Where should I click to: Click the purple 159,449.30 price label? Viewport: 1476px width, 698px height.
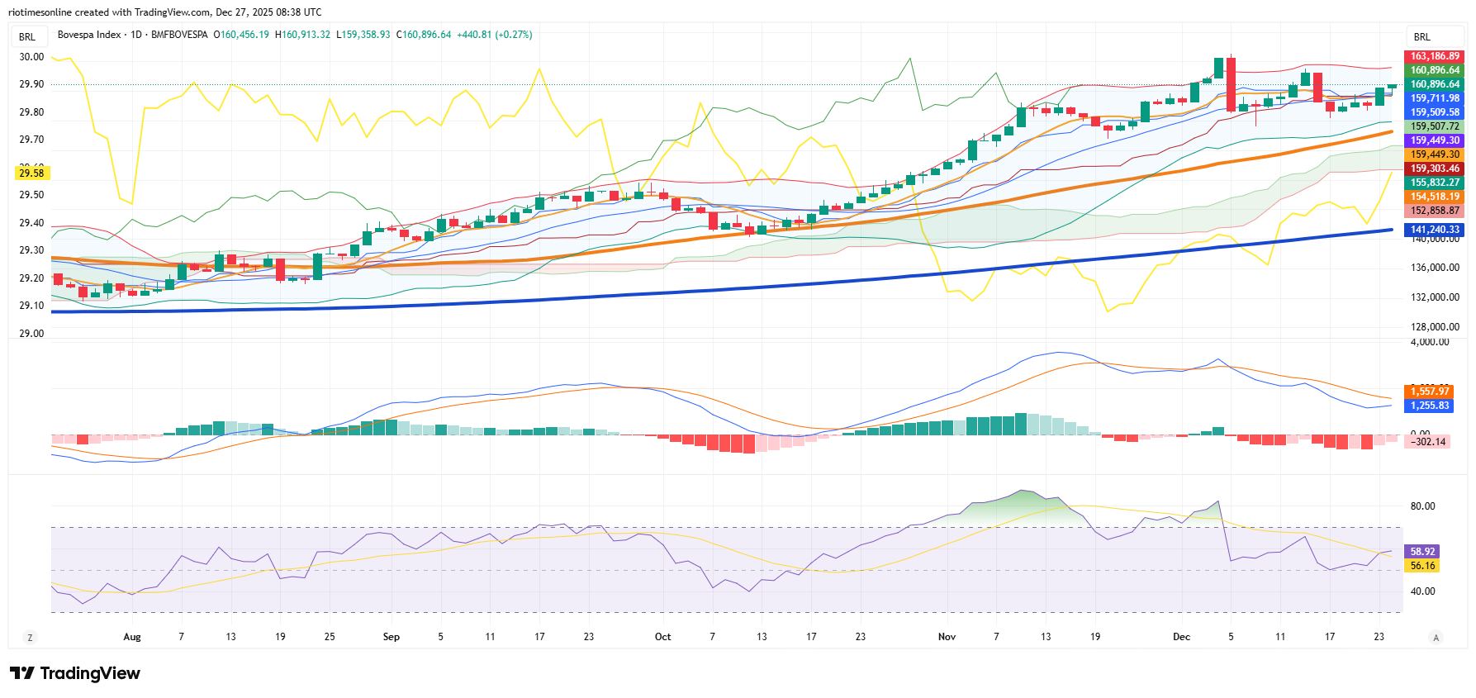click(x=1435, y=140)
